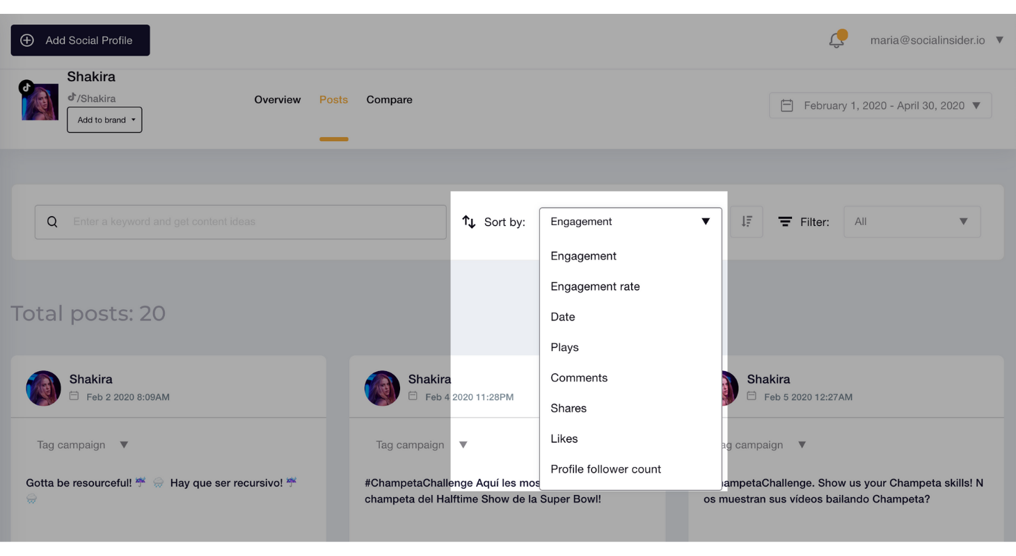The width and height of the screenshot is (1016, 556).
Task: Click calendar icon beside Feb 4 2020 11:28PM
Action: pyautogui.click(x=413, y=396)
